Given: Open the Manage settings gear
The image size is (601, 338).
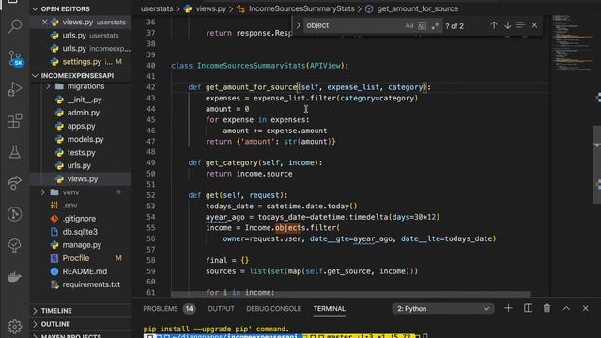Looking at the screenshot, I should [x=15, y=327].
